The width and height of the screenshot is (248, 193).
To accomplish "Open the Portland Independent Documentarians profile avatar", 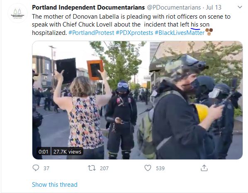I will coord(18,13).
